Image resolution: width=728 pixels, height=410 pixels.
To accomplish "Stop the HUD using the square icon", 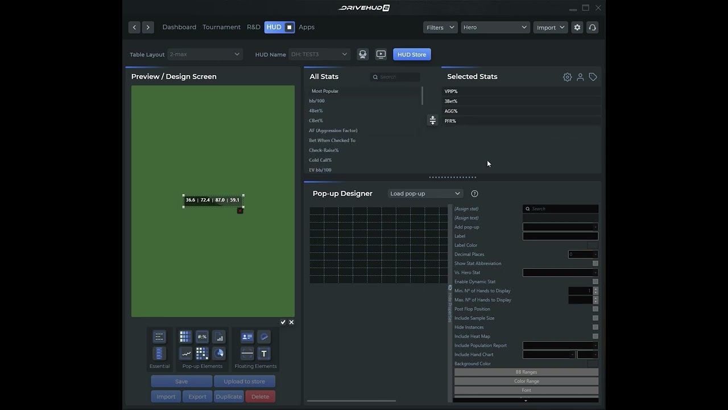I will coord(289,27).
